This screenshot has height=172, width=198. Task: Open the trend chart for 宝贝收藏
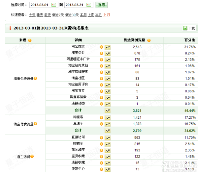108,157
